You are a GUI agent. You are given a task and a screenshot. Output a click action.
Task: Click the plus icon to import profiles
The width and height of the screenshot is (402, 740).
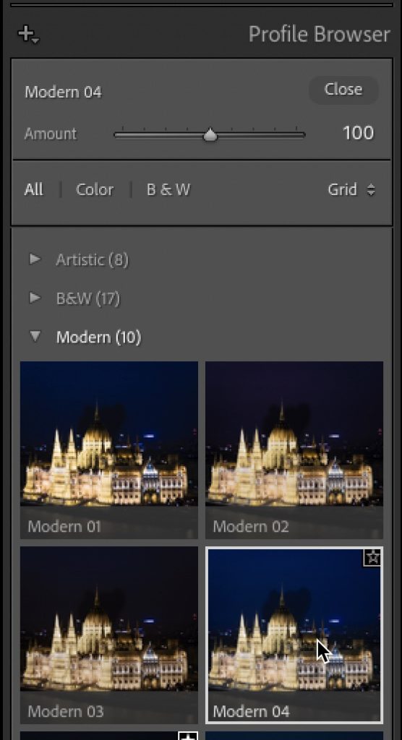28,34
